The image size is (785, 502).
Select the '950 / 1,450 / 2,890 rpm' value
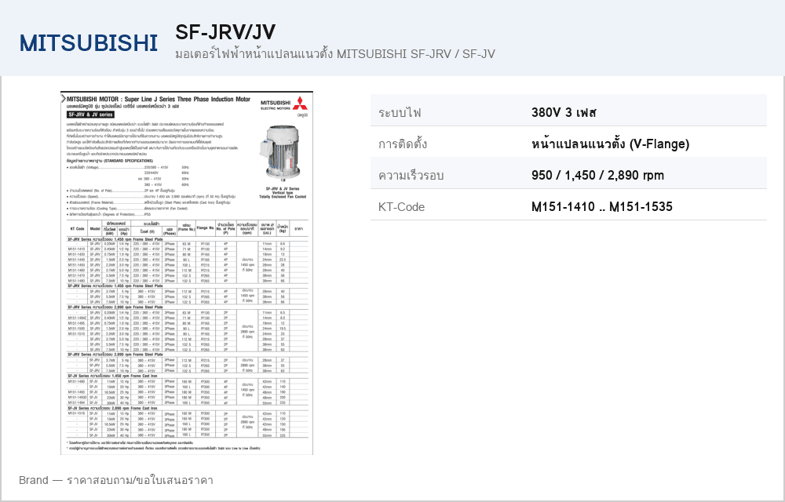point(597,176)
